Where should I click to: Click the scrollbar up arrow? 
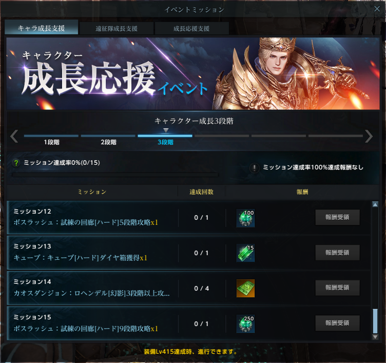point(375,204)
